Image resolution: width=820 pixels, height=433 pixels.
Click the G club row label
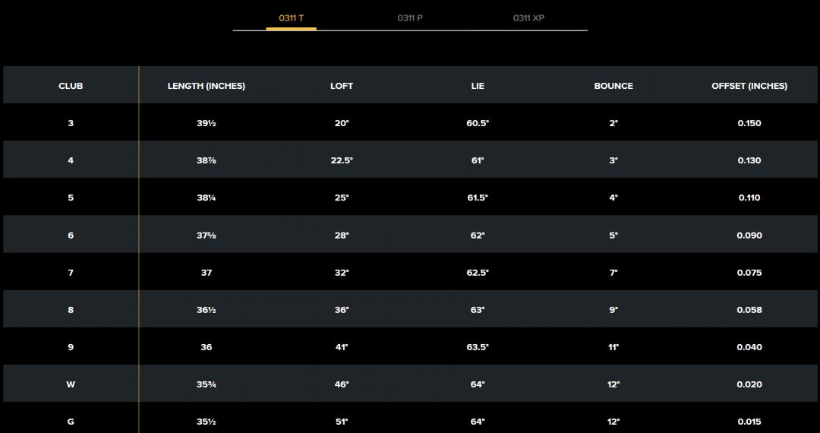click(71, 422)
